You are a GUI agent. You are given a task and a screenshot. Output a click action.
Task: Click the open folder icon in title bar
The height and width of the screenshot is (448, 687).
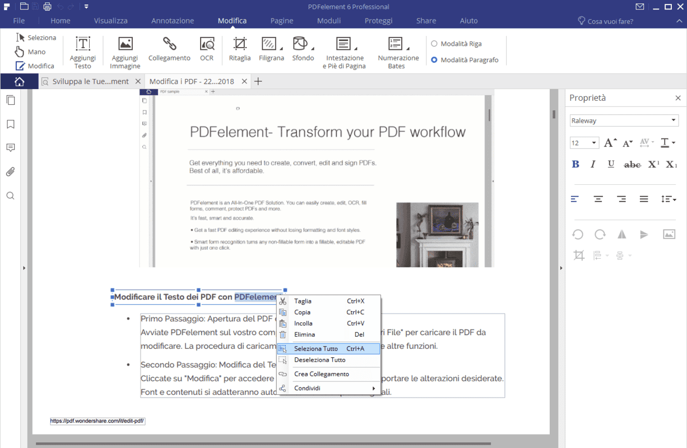24,7
